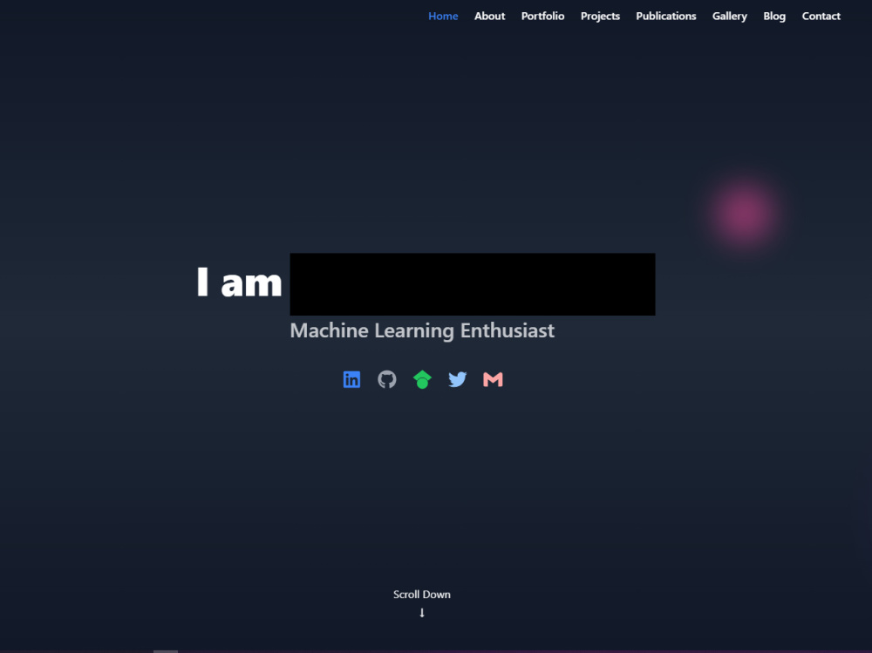Go to the Contact section
This screenshot has height=653, width=872.
821,17
